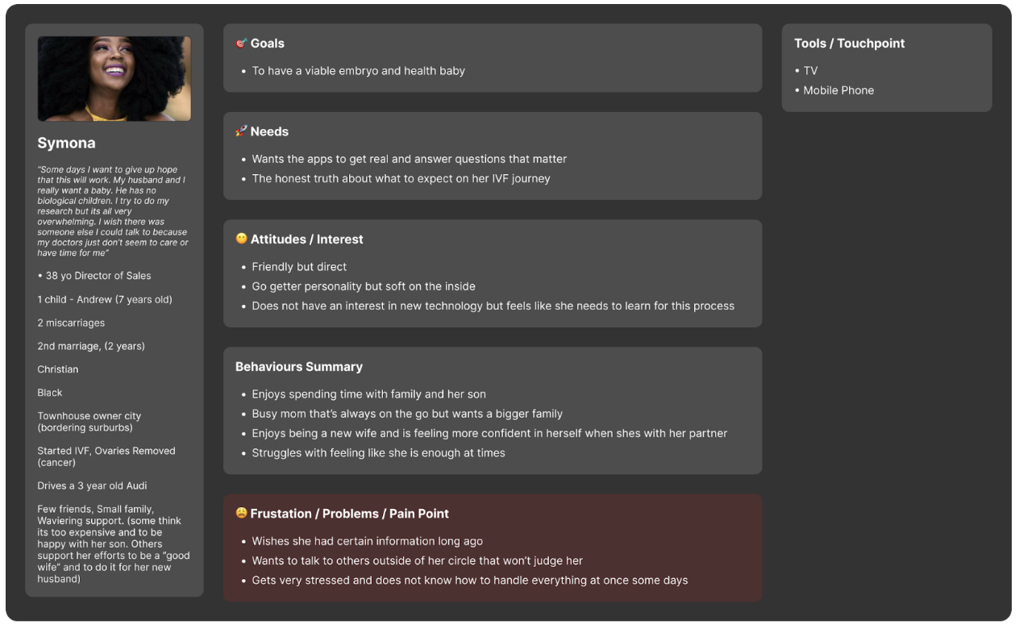Viewport: 1019px width, 629px height.
Task: Select the Frustation / Problems / Pain Point heading
Action: click(350, 514)
